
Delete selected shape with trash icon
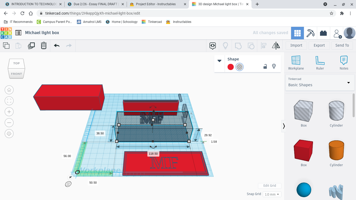pyautogui.click(x=44, y=46)
